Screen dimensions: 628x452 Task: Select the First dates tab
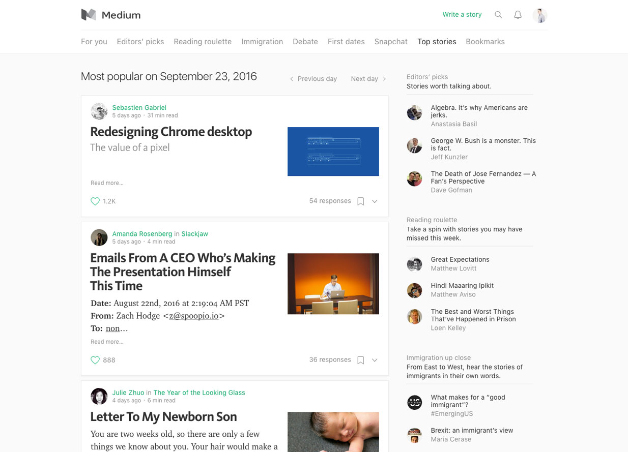click(x=346, y=42)
